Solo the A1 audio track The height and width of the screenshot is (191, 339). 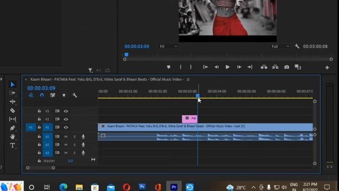pyautogui.click(x=74, y=137)
